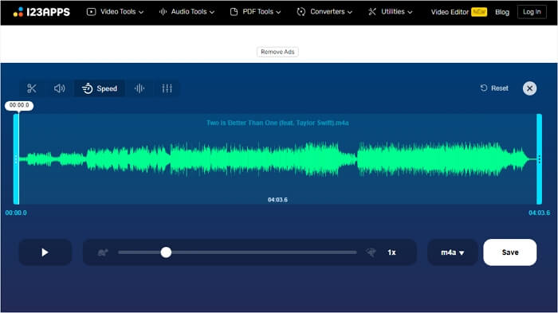The width and height of the screenshot is (558, 313).
Task: Click the green waveform track
Action: point(277,159)
